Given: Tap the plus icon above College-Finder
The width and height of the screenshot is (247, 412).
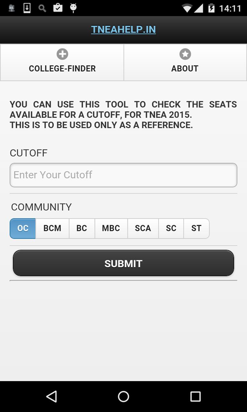Looking at the screenshot, I should point(62,54).
